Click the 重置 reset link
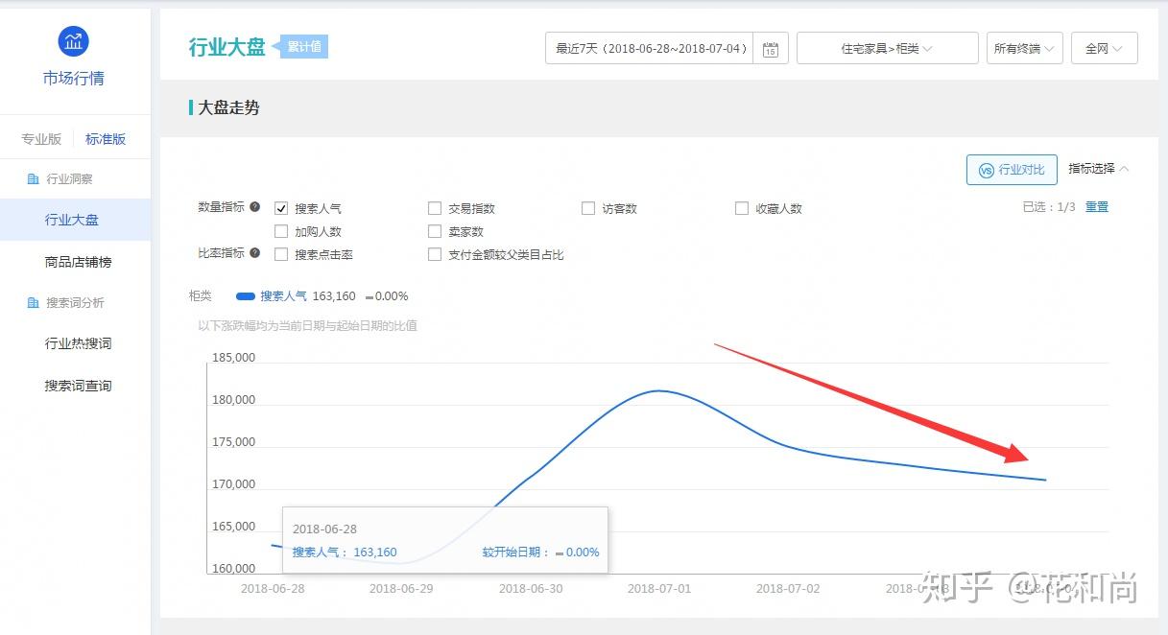 point(1097,206)
